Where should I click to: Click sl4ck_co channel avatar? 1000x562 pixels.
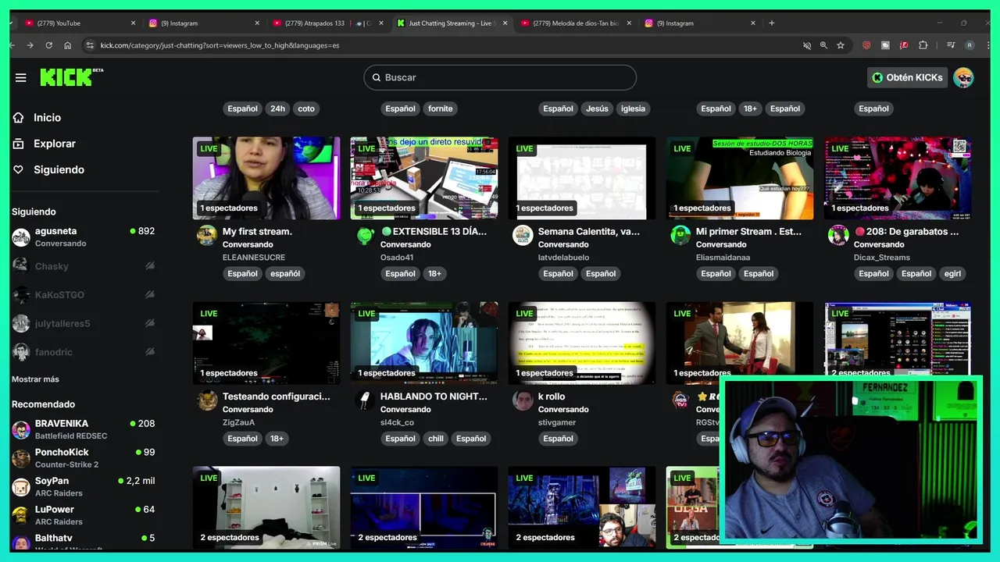click(365, 400)
